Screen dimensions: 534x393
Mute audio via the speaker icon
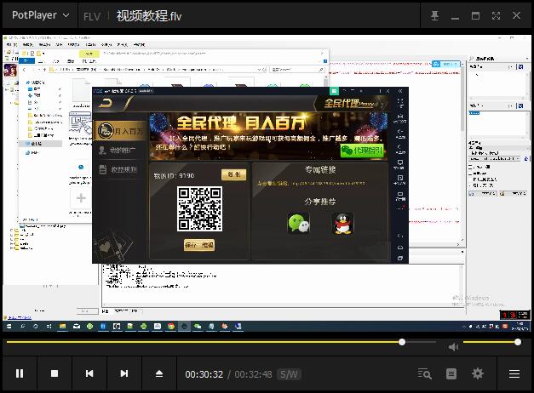[453, 347]
